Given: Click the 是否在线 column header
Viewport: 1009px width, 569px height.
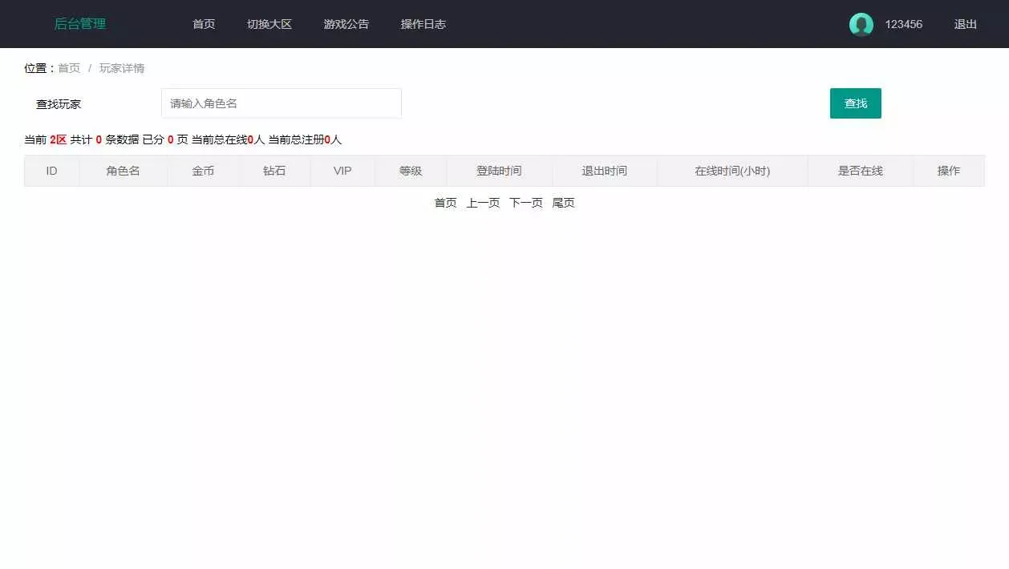Looking at the screenshot, I should point(861,171).
